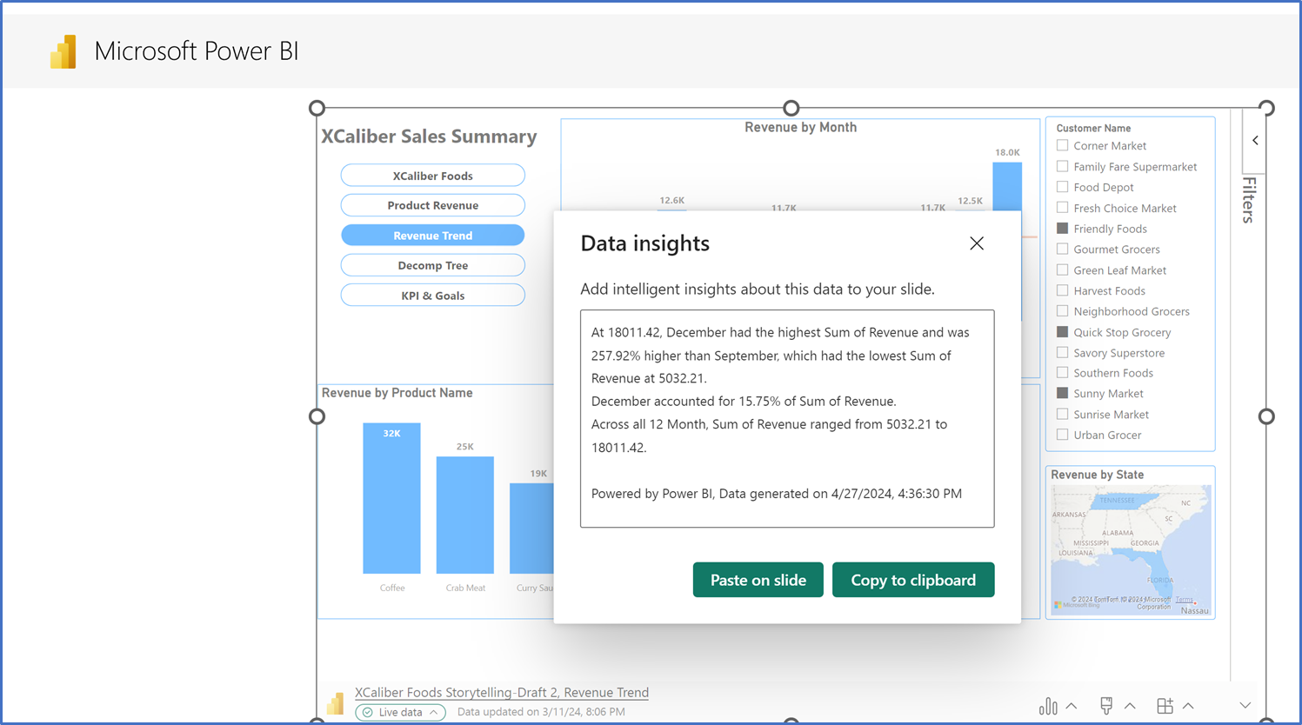Click the Microsoft Power BI header logo

pyautogui.click(x=63, y=51)
